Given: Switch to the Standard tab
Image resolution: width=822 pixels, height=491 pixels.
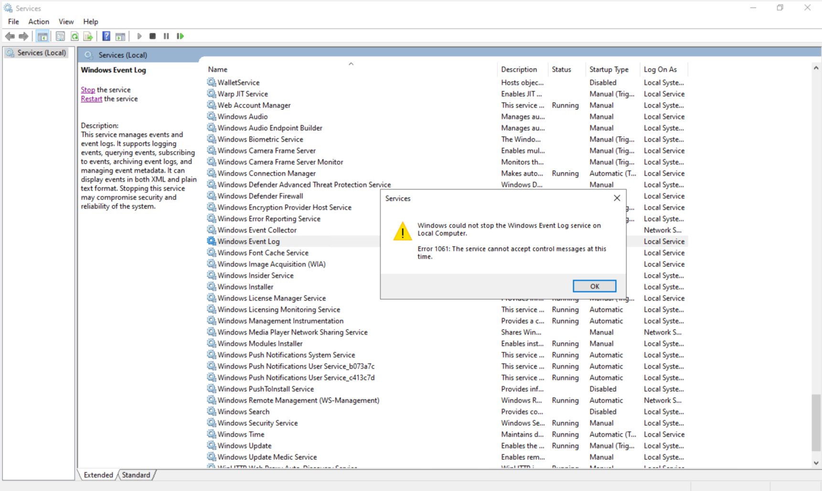Looking at the screenshot, I should (x=136, y=475).
